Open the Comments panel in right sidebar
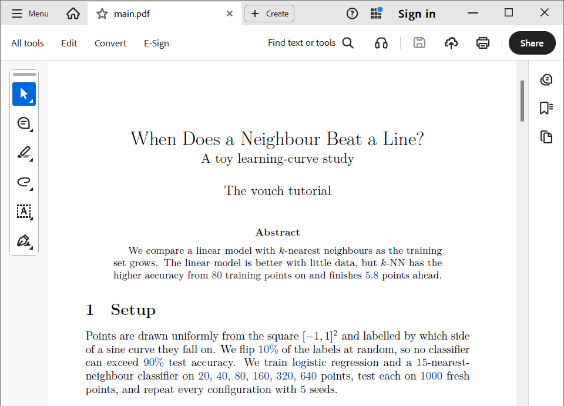This screenshot has width=564, height=406. point(546,79)
